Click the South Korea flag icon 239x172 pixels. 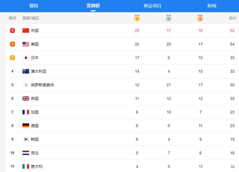[x=26, y=139]
